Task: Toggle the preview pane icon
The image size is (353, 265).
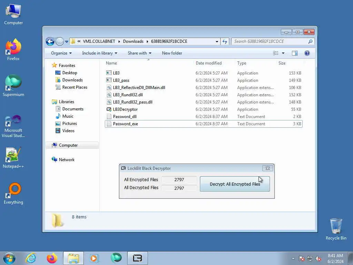Action: point(294,53)
